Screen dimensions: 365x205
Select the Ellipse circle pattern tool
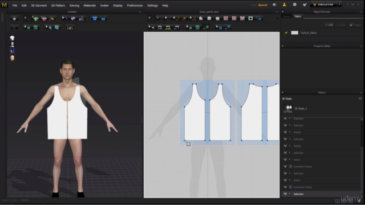(217, 18)
